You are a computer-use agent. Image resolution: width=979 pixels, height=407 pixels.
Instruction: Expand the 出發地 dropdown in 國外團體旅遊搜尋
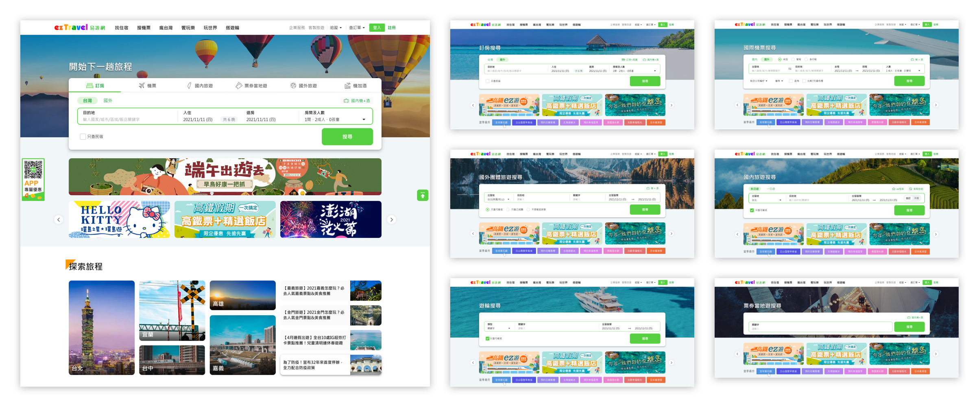pyautogui.click(x=508, y=199)
